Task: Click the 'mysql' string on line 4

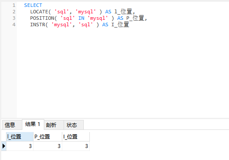Action: (x=61, y=25)
